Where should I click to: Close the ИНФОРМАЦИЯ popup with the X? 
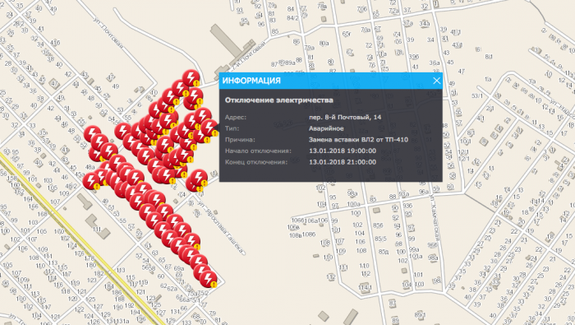tap(436, 81)
